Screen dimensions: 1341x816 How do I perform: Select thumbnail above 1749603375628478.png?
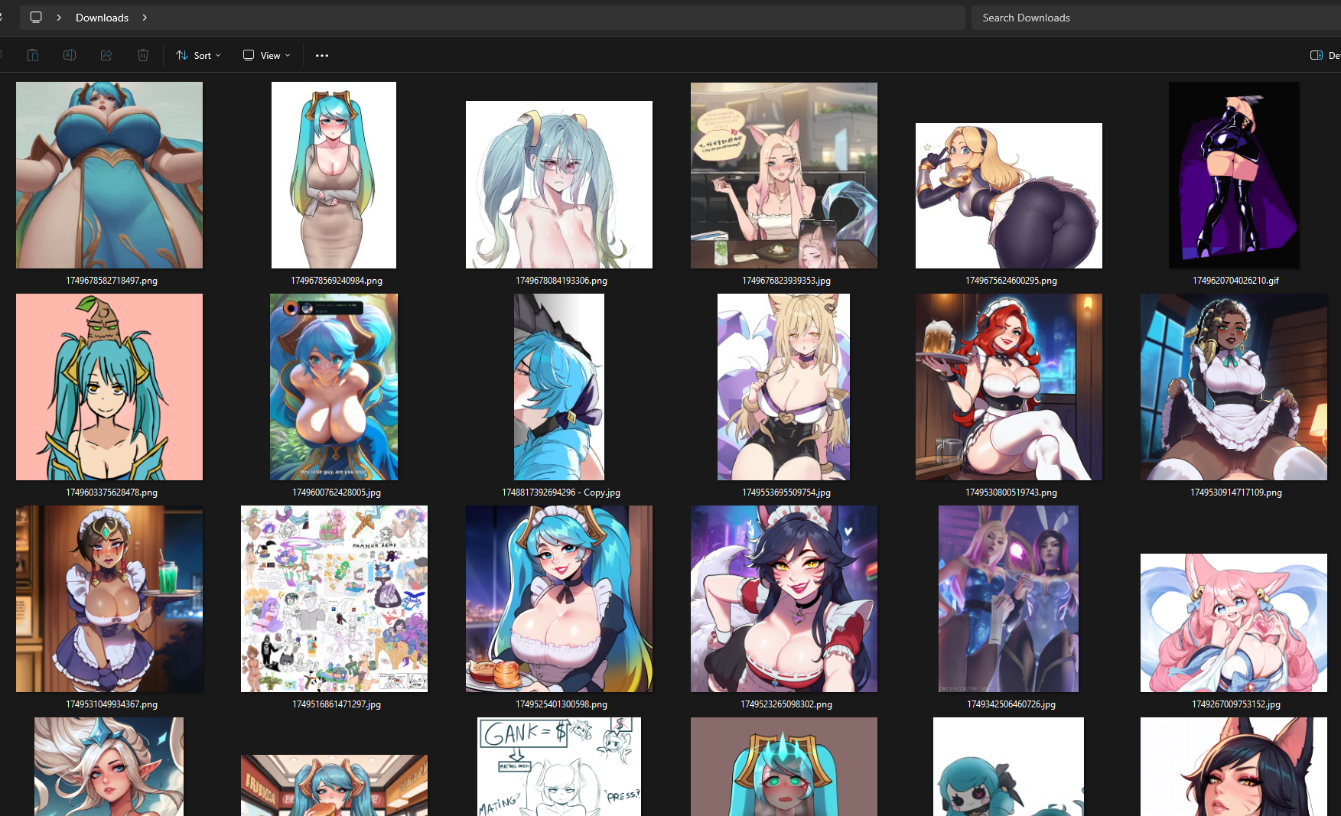tap(109, 387)
